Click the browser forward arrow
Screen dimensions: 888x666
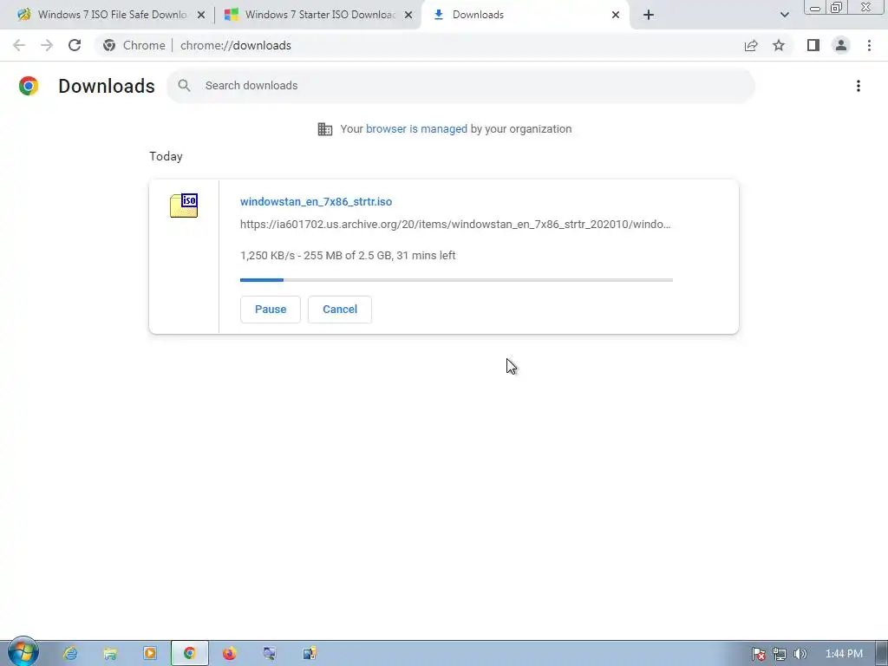[47, 45]
